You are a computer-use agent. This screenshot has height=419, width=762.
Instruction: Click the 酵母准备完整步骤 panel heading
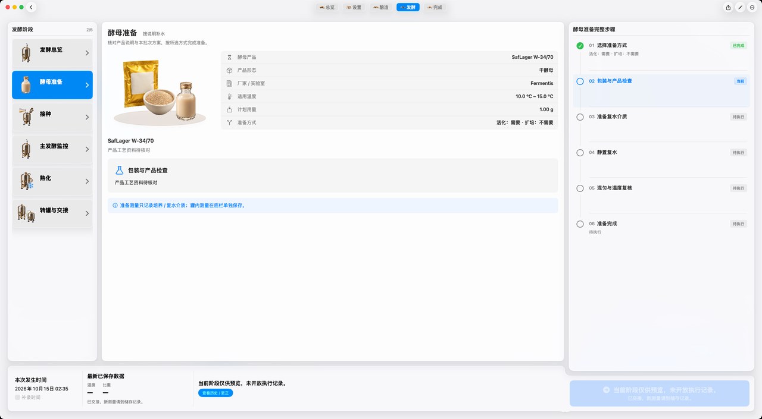tap(594, 29)
